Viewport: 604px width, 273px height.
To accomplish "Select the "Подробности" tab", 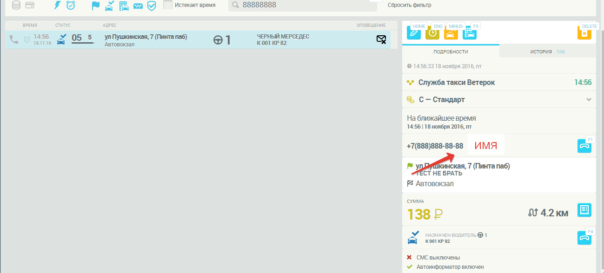I will click(x=451, y=52).
